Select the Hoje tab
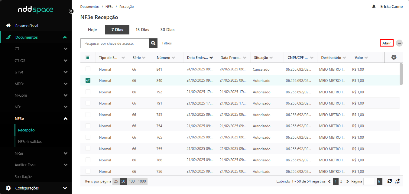409x194 pixels. [92, 30]
